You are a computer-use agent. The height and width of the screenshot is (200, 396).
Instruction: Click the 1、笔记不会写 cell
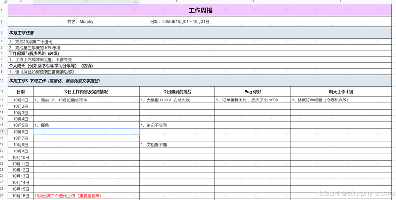tap(177, 125)
